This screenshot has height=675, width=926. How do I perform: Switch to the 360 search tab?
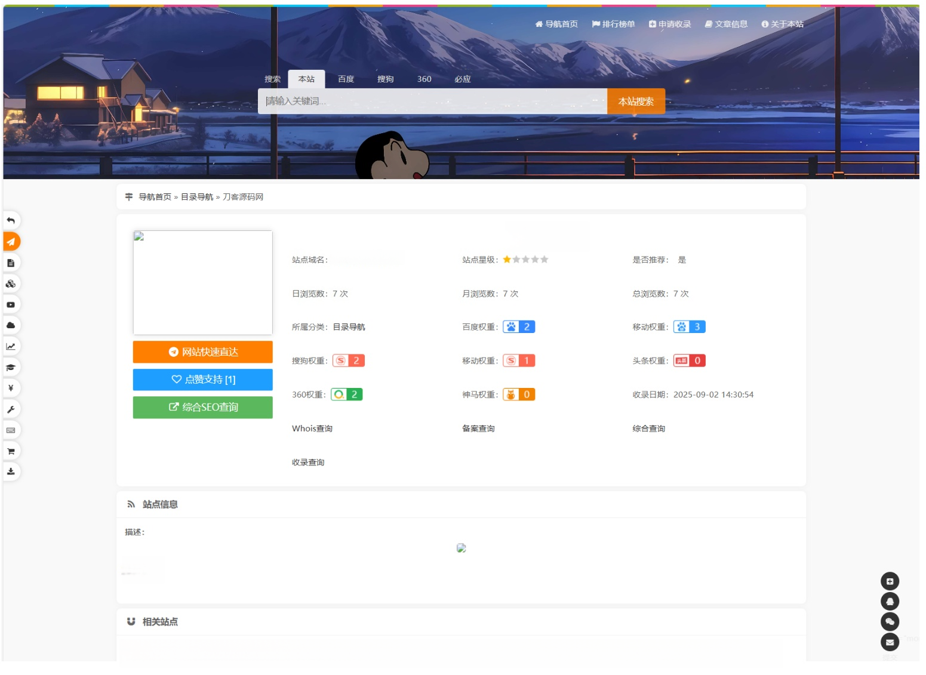coord(424,78)
